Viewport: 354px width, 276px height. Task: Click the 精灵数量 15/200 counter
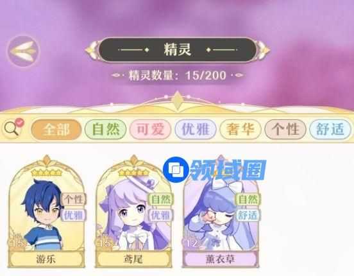coord(177,75)
